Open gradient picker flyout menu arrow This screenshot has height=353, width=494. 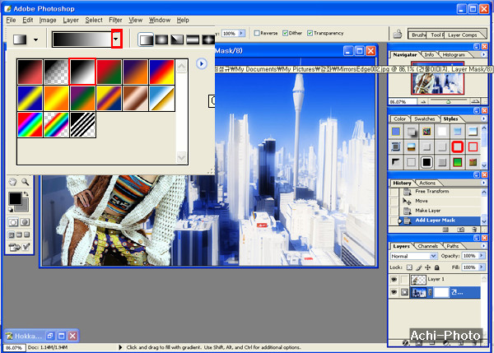(200, 63)
